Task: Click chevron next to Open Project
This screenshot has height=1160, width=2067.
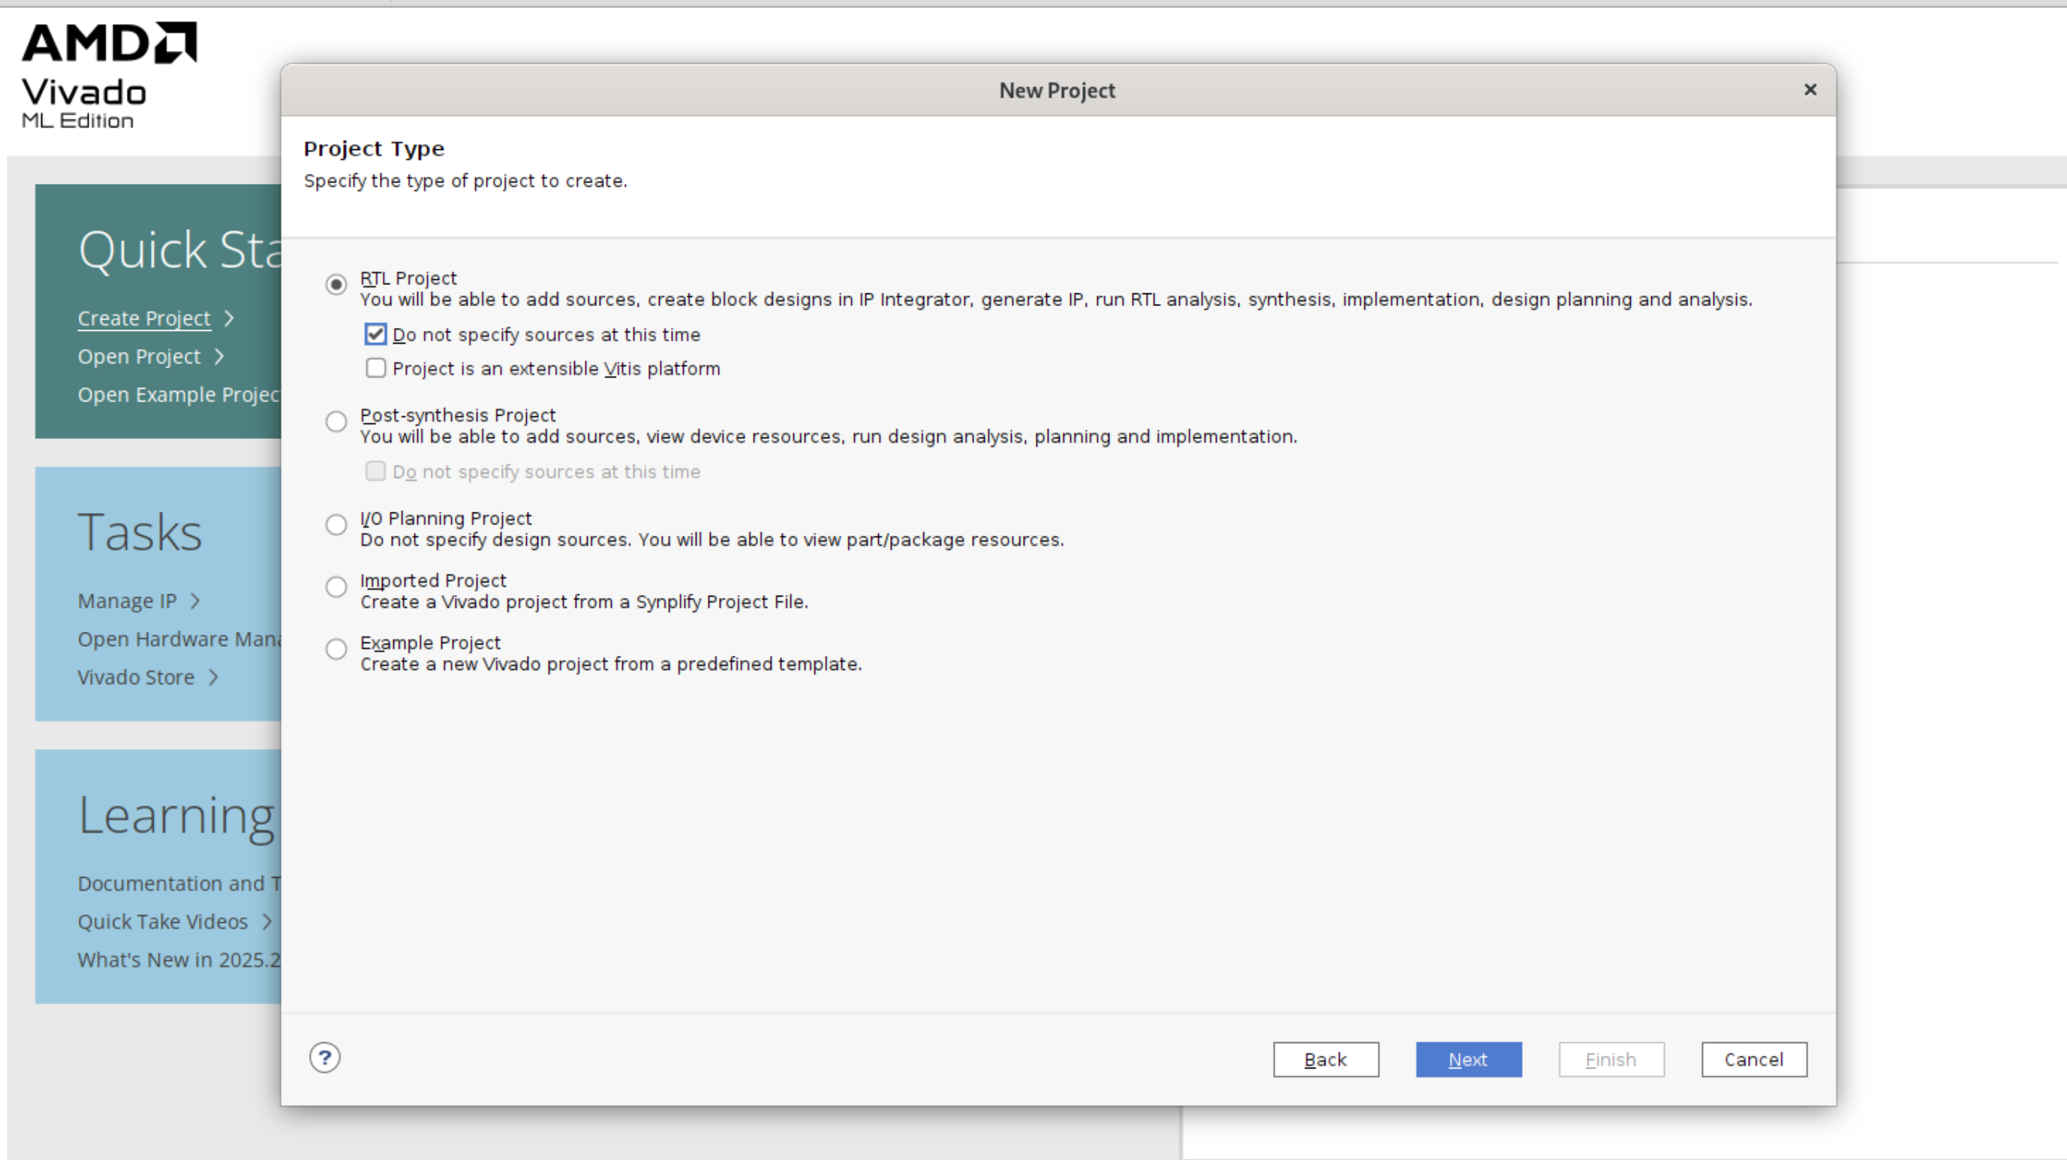Action: pos(220,356)
